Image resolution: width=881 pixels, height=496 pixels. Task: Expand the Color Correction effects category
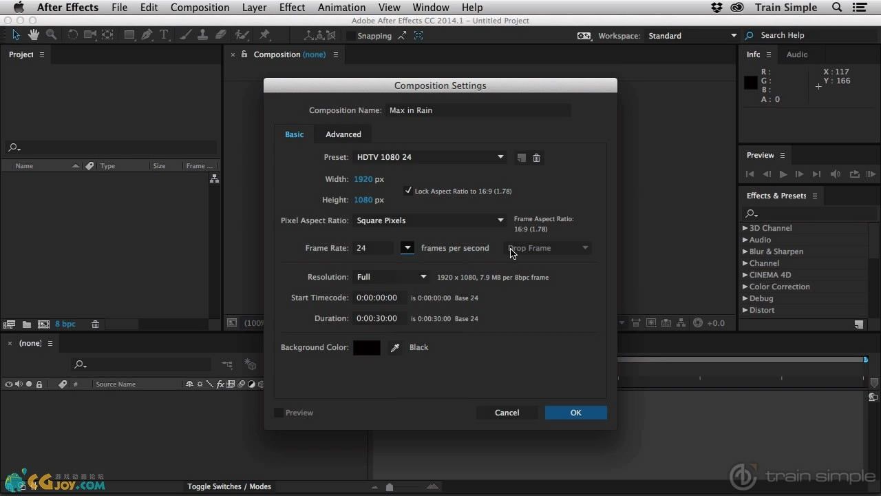coord(745,287)
